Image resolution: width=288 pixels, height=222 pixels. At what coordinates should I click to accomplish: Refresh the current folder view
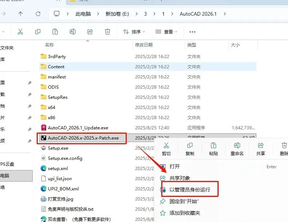(x=38, y=14)
